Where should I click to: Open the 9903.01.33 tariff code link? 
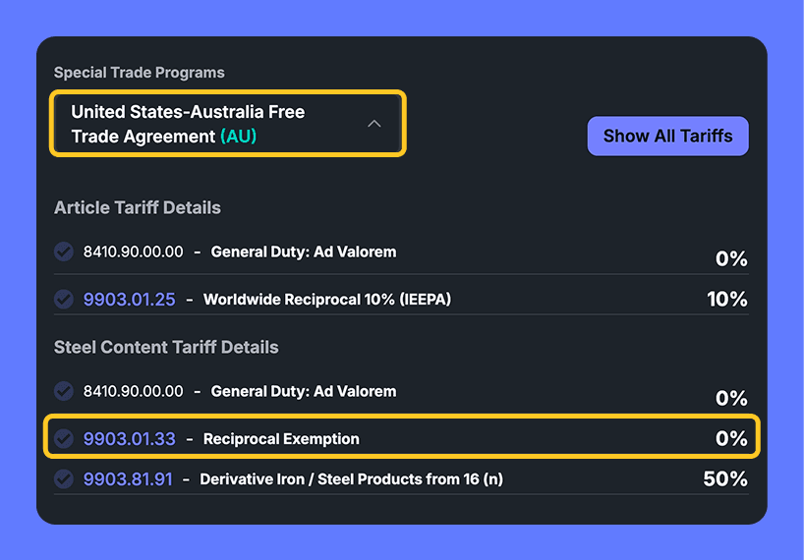pyautogui.click(x=129, y=438)
